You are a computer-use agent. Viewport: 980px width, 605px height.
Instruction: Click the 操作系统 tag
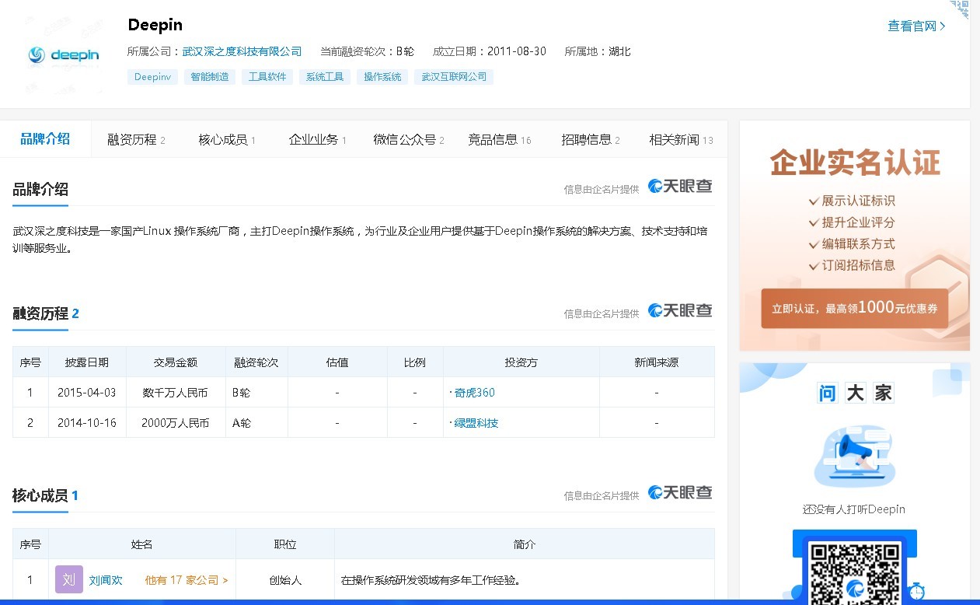[382, 77]
